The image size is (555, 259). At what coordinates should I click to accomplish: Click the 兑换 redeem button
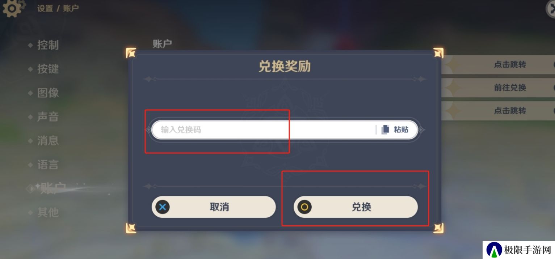tap(356, 207)
